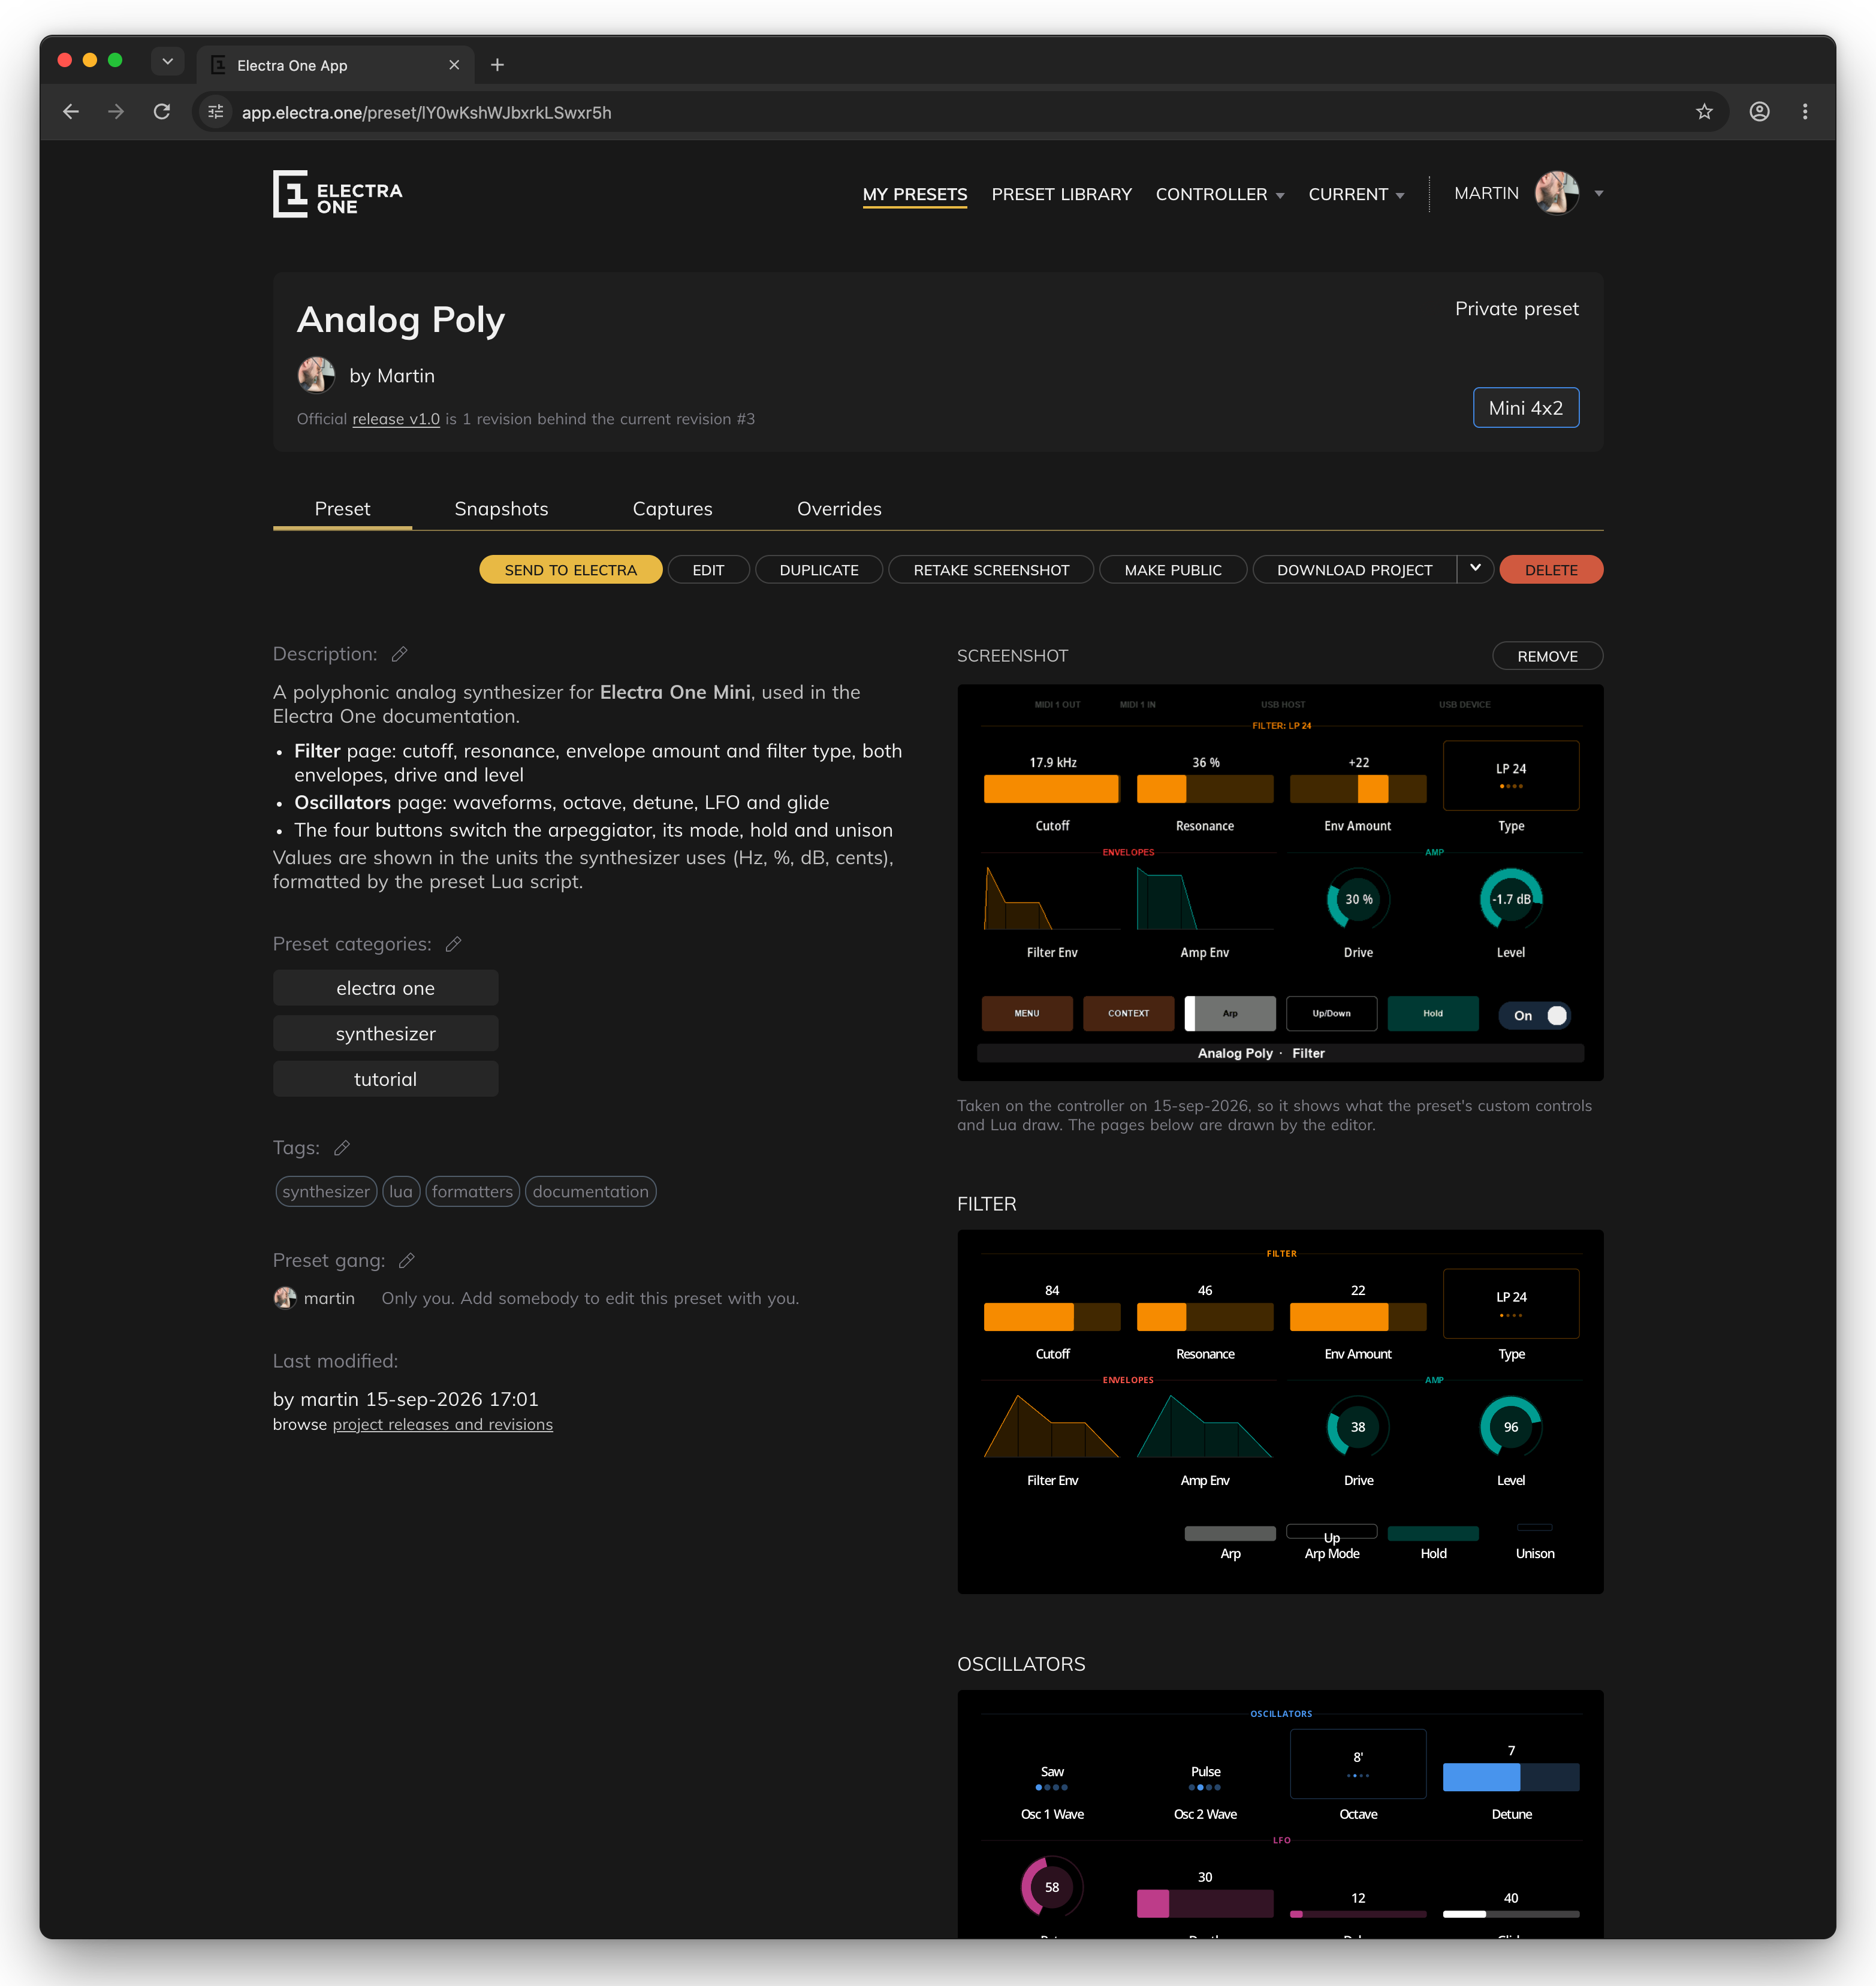
Task: Click the documentation tag
Action: 590,1191
